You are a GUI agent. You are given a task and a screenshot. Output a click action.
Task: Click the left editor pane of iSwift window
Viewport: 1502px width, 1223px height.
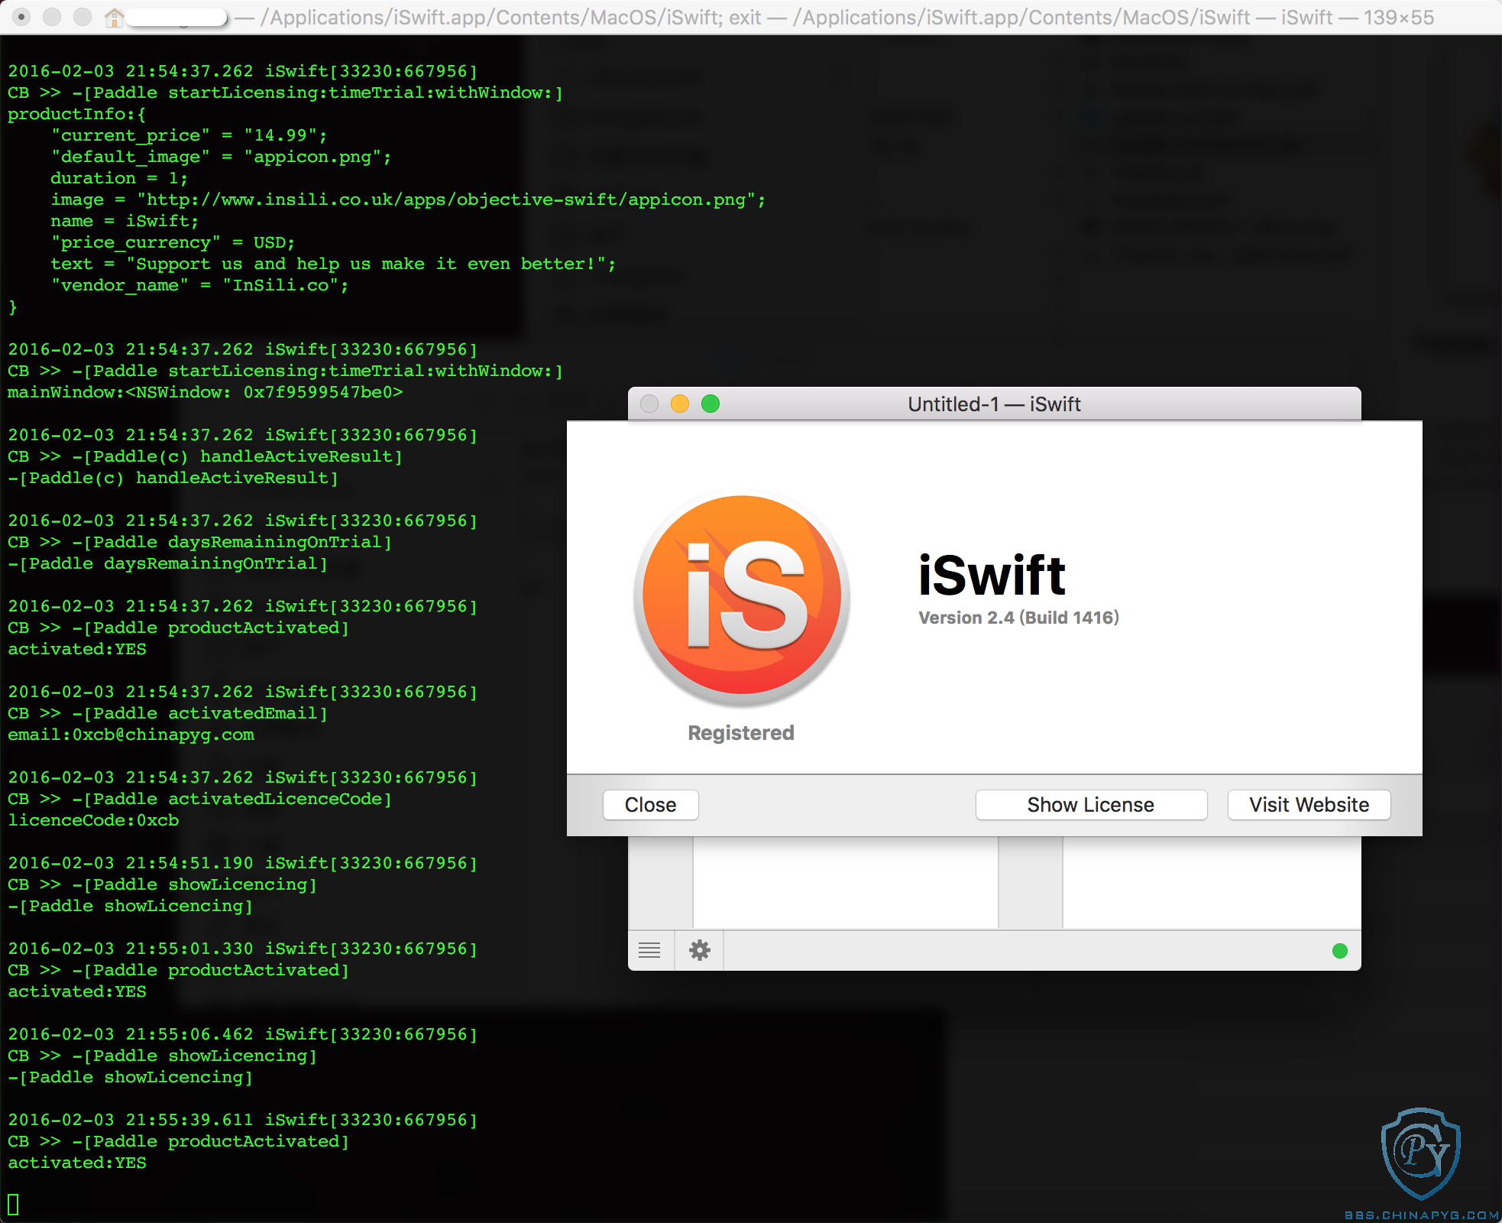point(845,882)
